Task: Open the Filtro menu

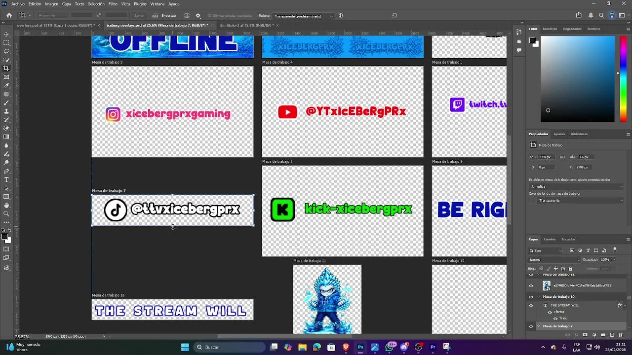Action: click(113, 4)
